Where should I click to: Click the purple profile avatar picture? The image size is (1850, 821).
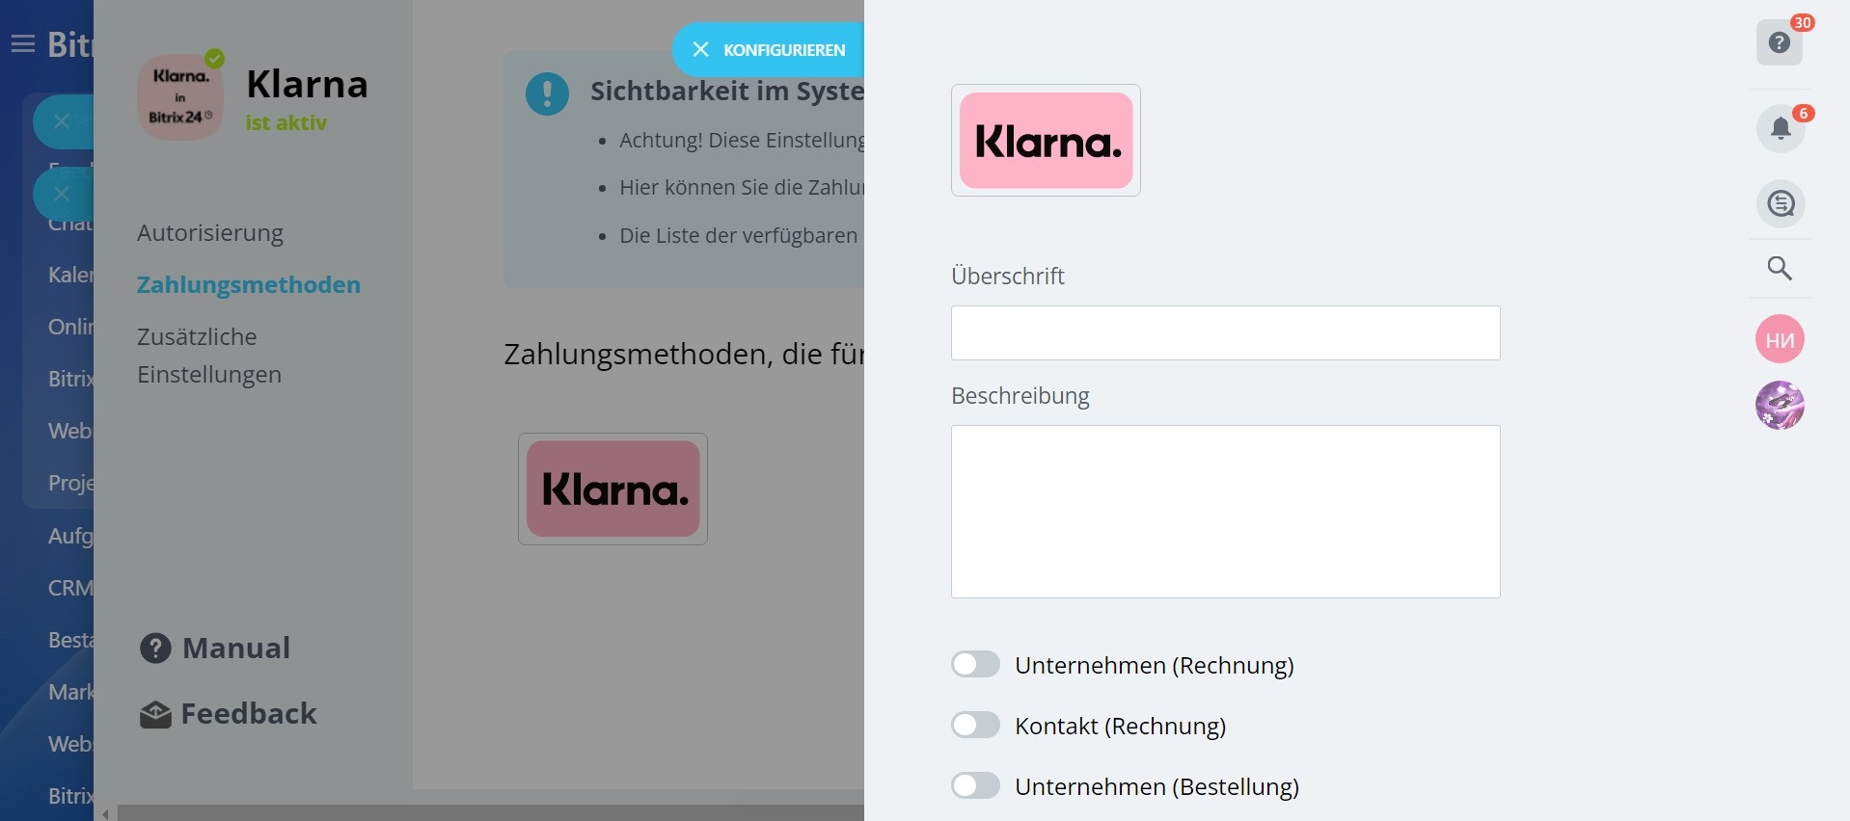pos(1780,405)
